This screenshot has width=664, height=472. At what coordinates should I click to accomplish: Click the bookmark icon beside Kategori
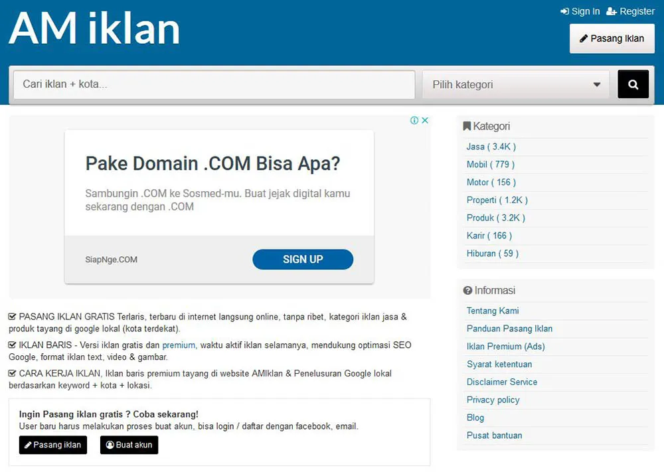point(467,126)
